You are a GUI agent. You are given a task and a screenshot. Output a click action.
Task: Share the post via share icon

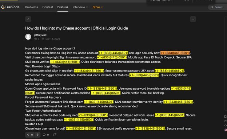click(x=55, y=135)
